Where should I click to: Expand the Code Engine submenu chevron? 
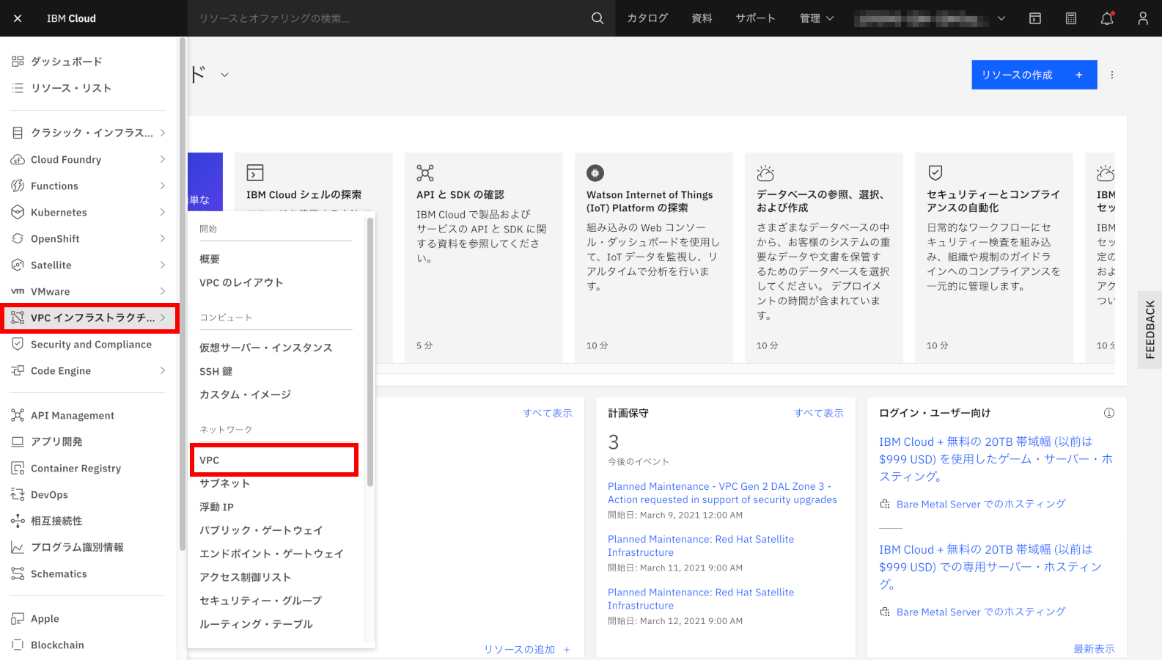point(163,370)
